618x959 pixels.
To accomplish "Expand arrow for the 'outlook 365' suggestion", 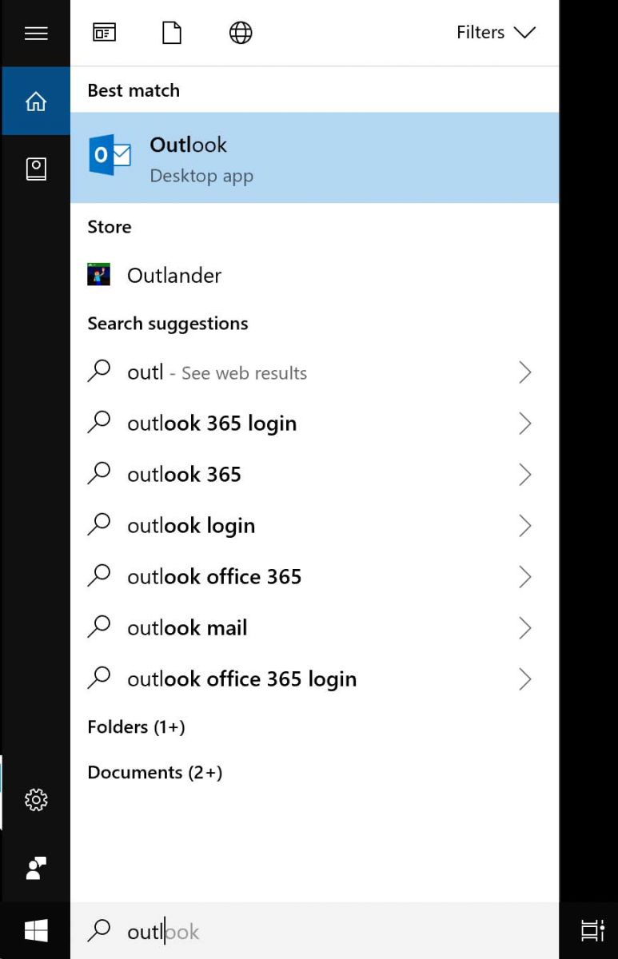I will click(525, 475).
